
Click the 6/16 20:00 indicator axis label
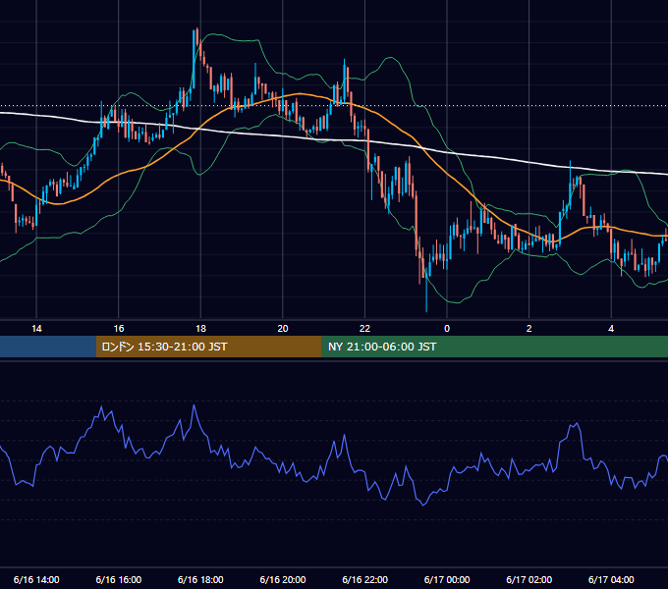point(283,579)
